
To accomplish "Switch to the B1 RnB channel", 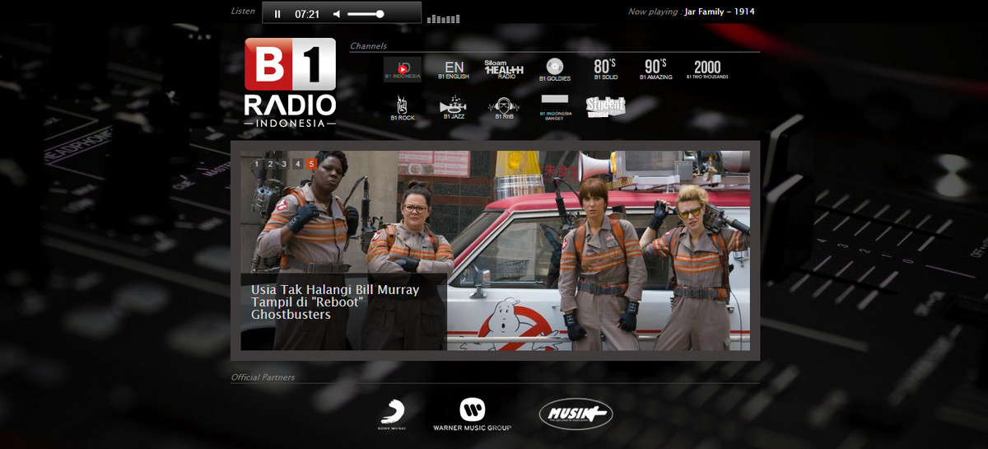I will 504,108.
